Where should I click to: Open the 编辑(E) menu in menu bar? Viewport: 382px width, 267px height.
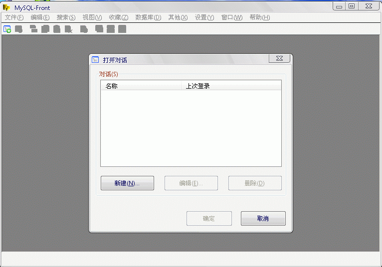tap(40, 17)
